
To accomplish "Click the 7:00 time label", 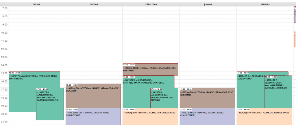I will pyautogui.click(x=5, y=8).
